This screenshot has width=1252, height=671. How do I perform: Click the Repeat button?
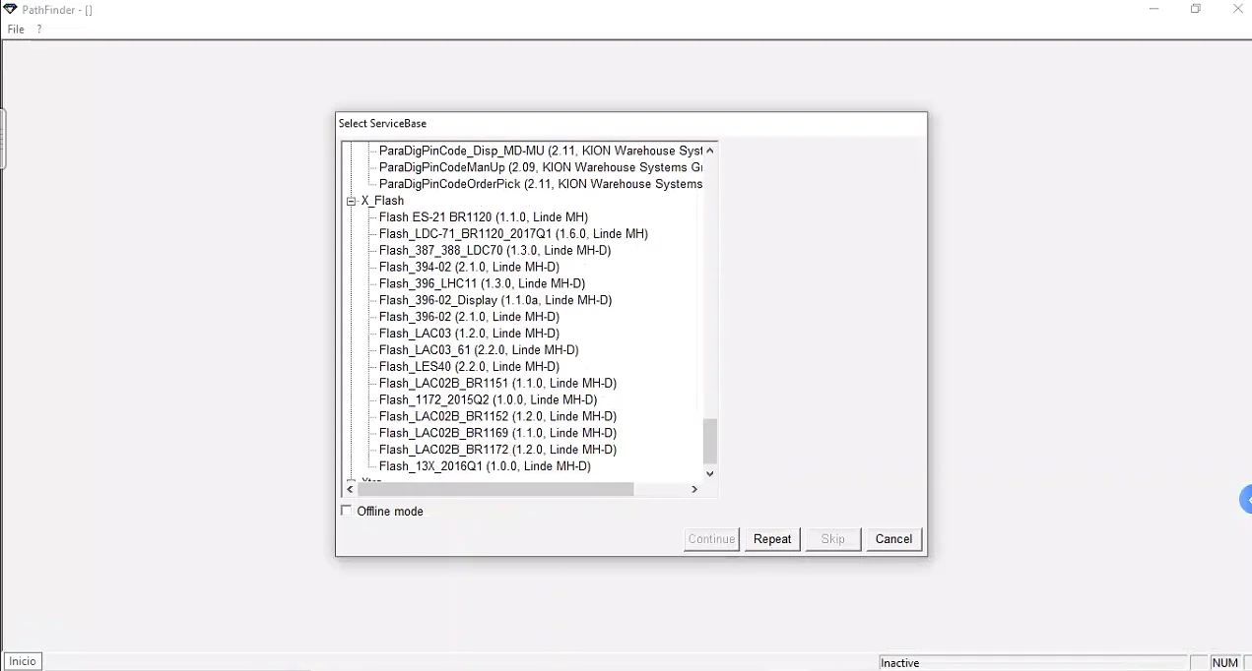tap(772, 539)
